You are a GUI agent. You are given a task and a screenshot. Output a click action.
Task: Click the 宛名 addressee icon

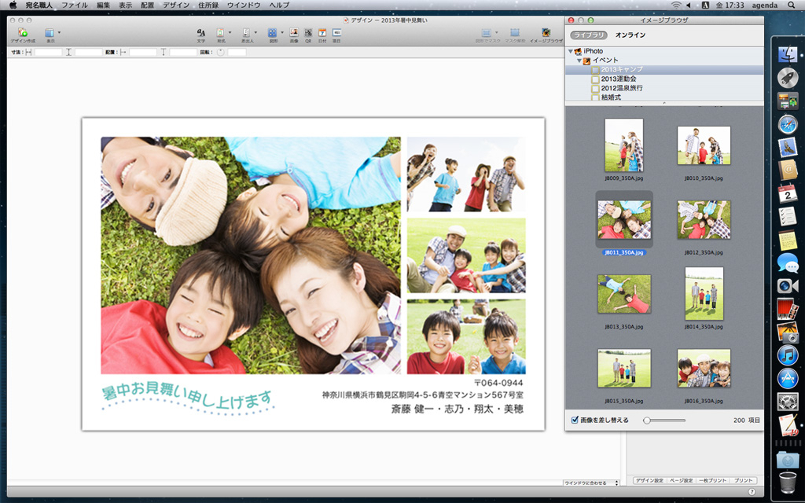pos(220,33)
